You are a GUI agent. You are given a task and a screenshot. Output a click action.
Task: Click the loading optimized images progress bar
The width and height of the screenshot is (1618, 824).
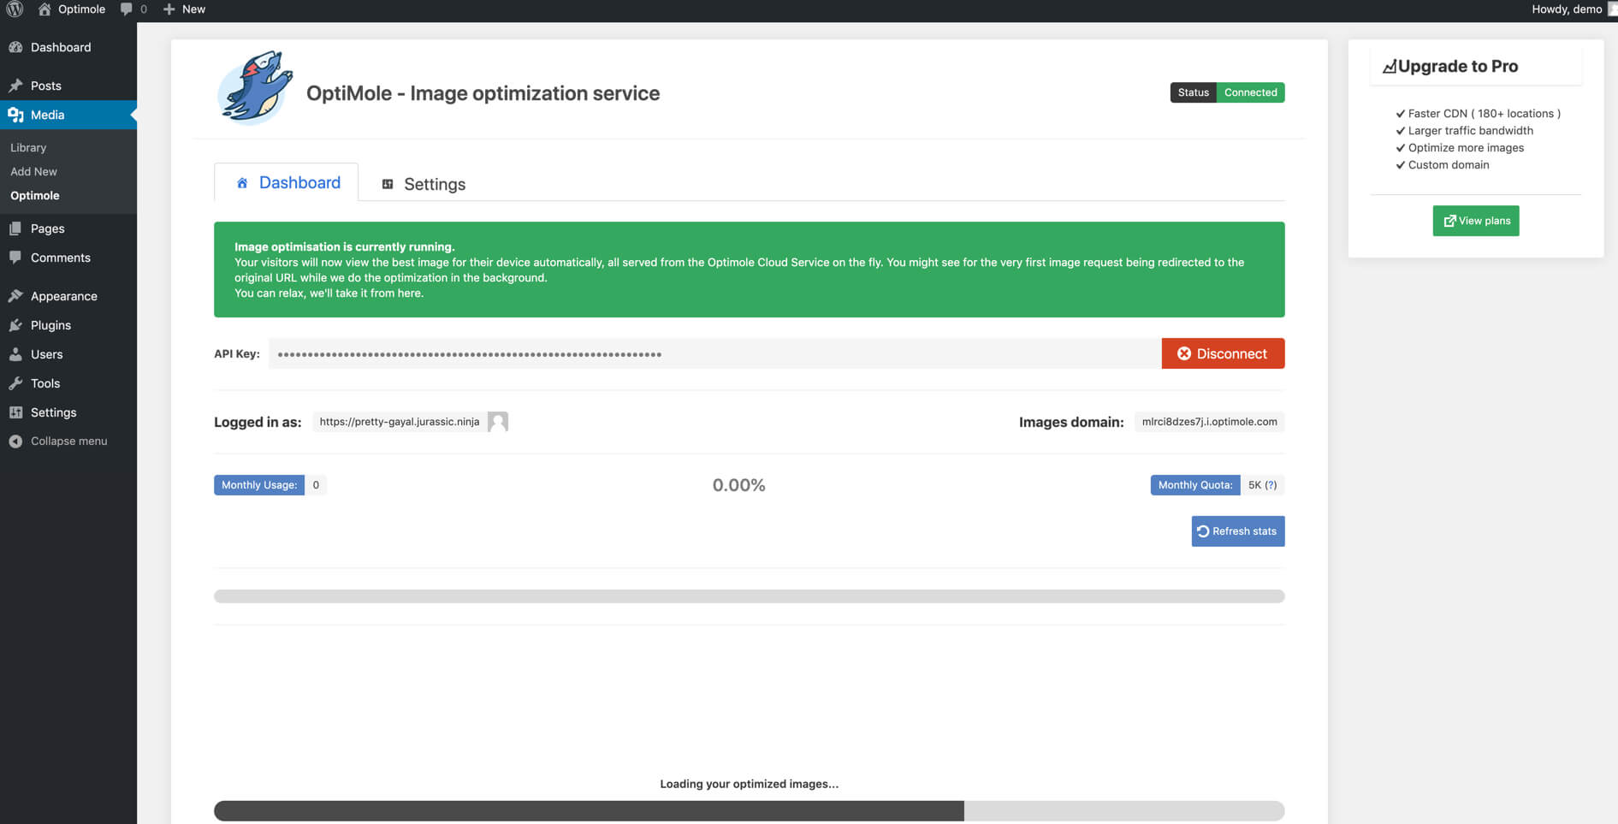click(x=749, y=810)
